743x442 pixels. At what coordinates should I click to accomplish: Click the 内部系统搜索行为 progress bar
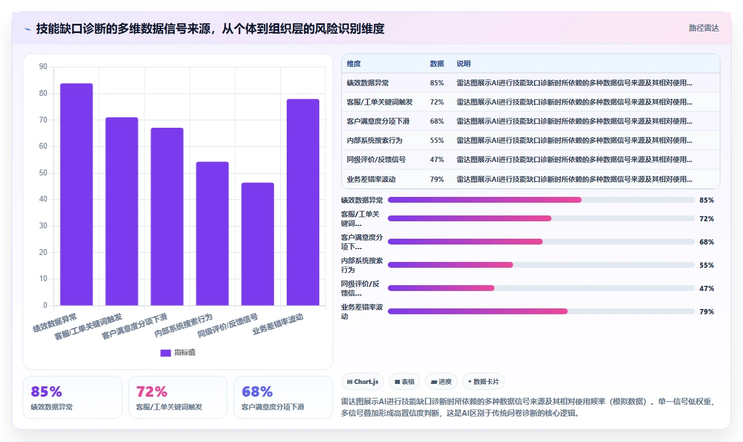click(x=541, y=265)
